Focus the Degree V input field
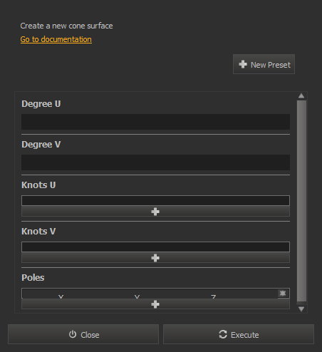322x352 pixels. click(x=155, y=162)
